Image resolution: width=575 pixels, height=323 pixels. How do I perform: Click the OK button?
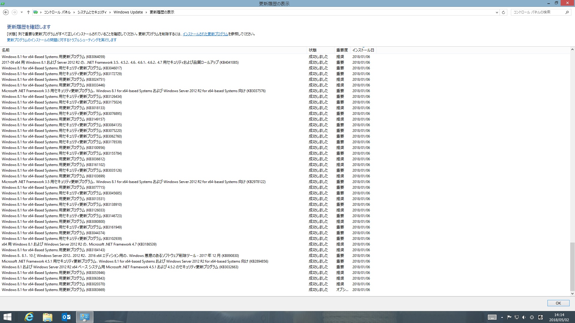[558, 303]
